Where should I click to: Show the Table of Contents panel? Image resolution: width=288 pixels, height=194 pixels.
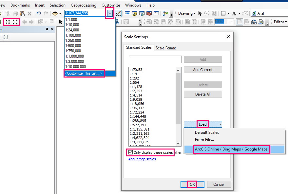[128, 13]
